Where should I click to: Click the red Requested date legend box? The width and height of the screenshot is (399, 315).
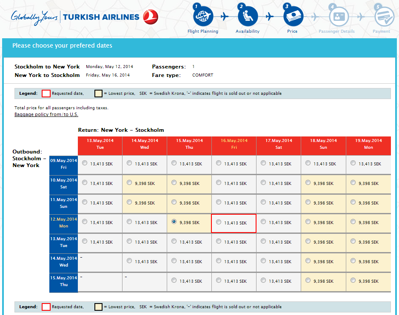pyautogui.click(x=46, y=94)
